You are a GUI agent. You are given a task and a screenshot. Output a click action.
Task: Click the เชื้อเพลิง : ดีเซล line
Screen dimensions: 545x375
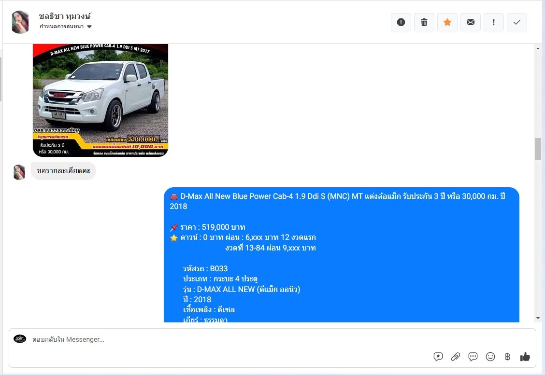pyautogui.click(x=209, y=310)
